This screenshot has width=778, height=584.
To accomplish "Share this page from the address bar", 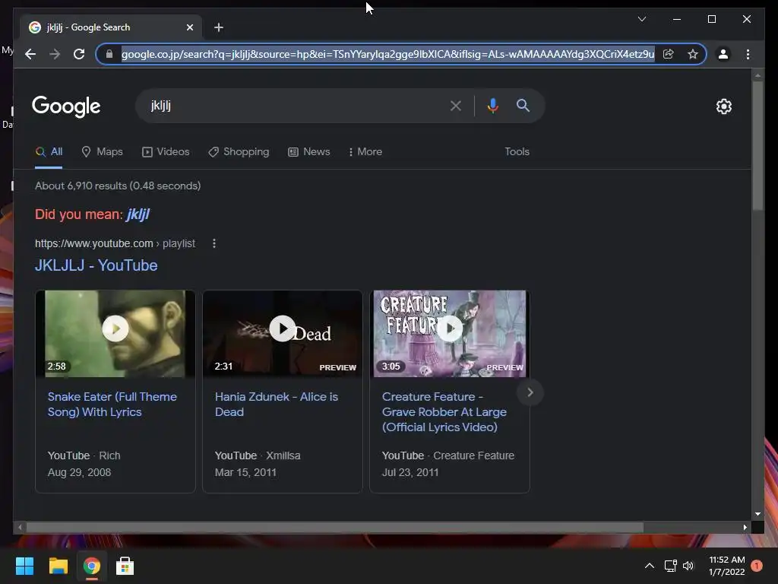I will coord(669,54).
